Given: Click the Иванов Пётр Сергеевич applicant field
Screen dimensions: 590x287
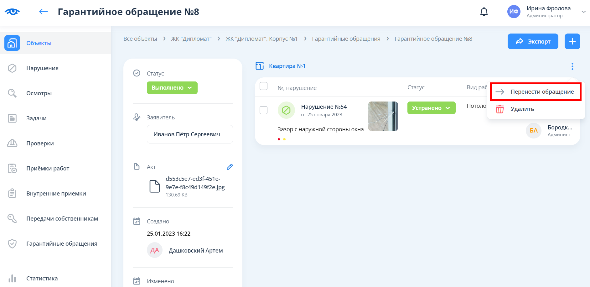Looking at the screenshot, I should click(189, 134).
